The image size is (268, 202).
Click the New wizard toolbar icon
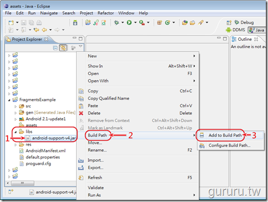point(11,23)
